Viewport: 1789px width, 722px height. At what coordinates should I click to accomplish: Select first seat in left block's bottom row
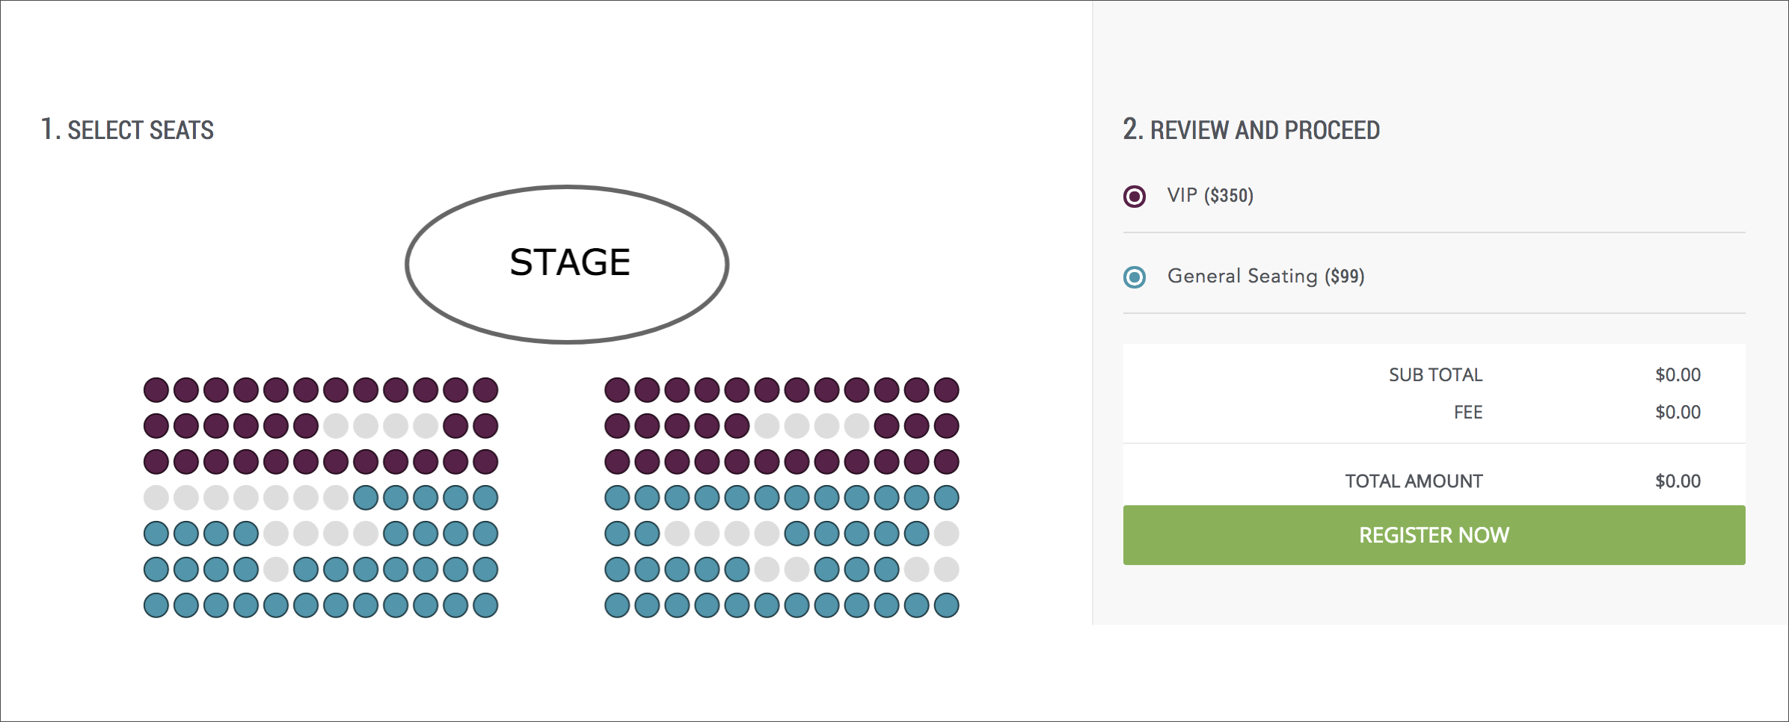click(156, 605)
